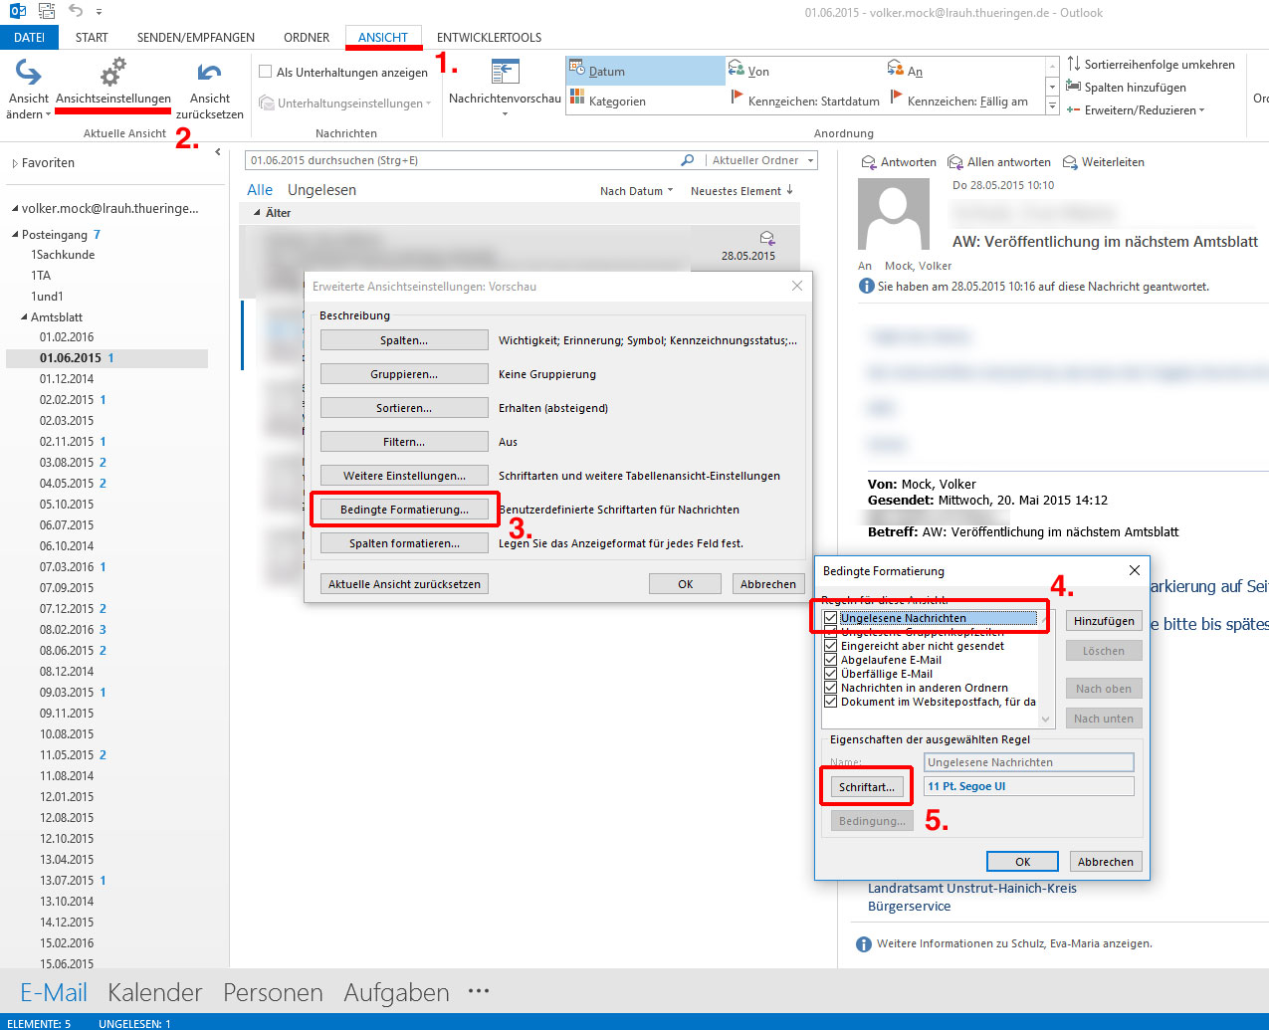This screenshot has width=1269, height=1030.
Task: Arrange messages by Kategorien
Action: pyautogui.click(x=646, y=101)
